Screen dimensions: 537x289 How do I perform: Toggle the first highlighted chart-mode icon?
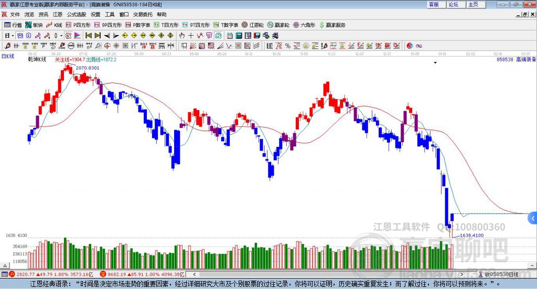[20, 36]
